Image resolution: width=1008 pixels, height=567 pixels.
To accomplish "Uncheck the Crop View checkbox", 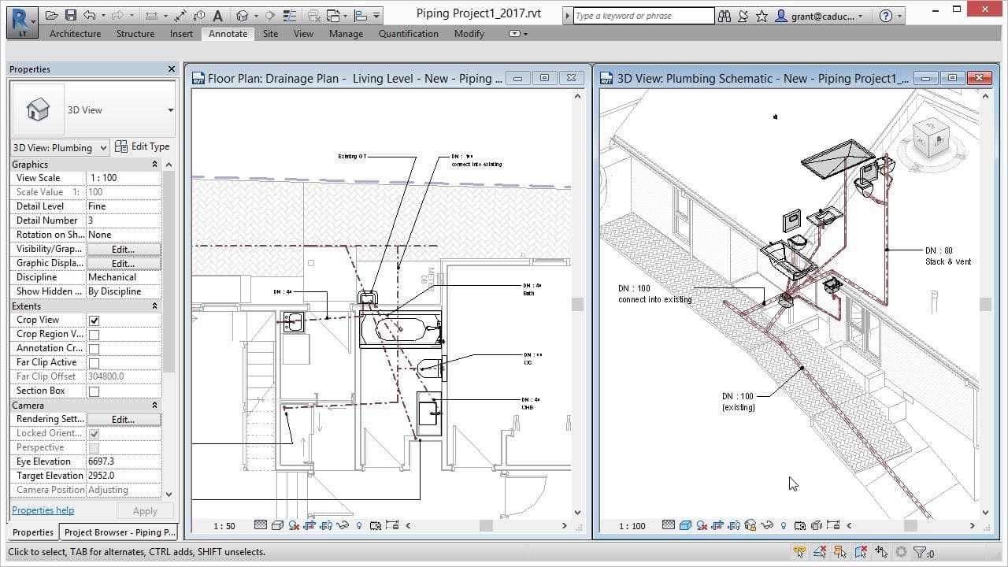I will point(94,321).
